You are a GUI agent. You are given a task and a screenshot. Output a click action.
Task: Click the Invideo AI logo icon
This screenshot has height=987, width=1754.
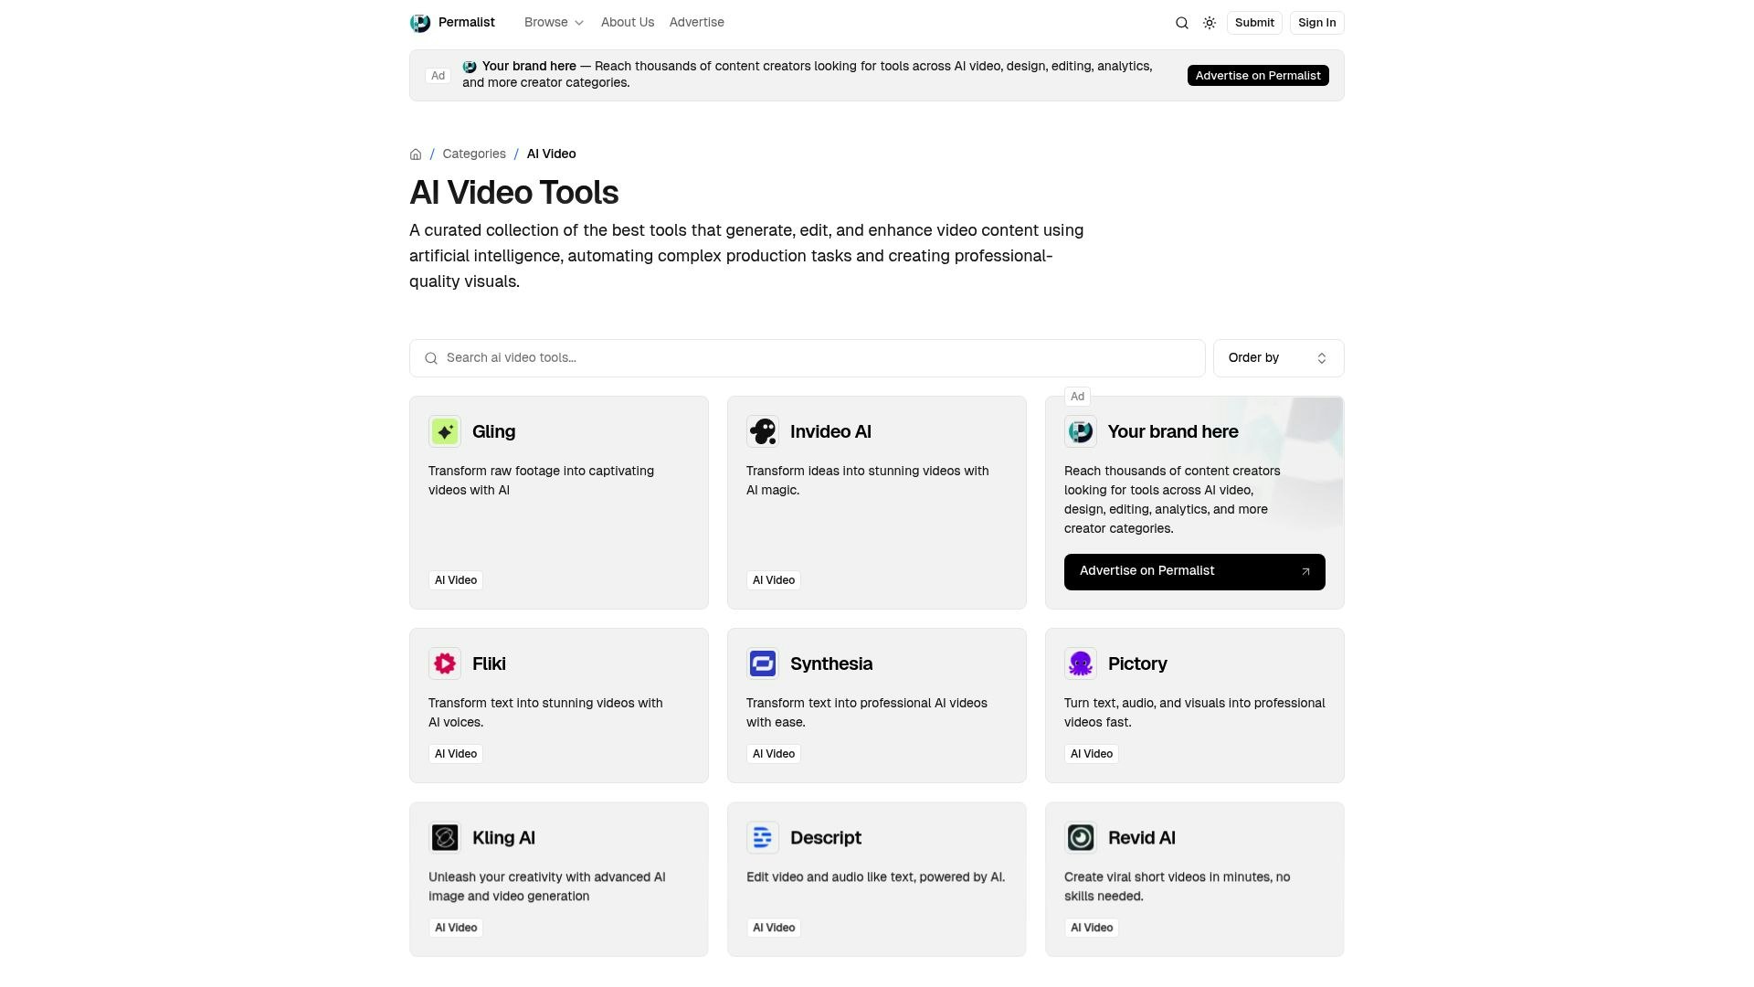(x=762, y=431)
